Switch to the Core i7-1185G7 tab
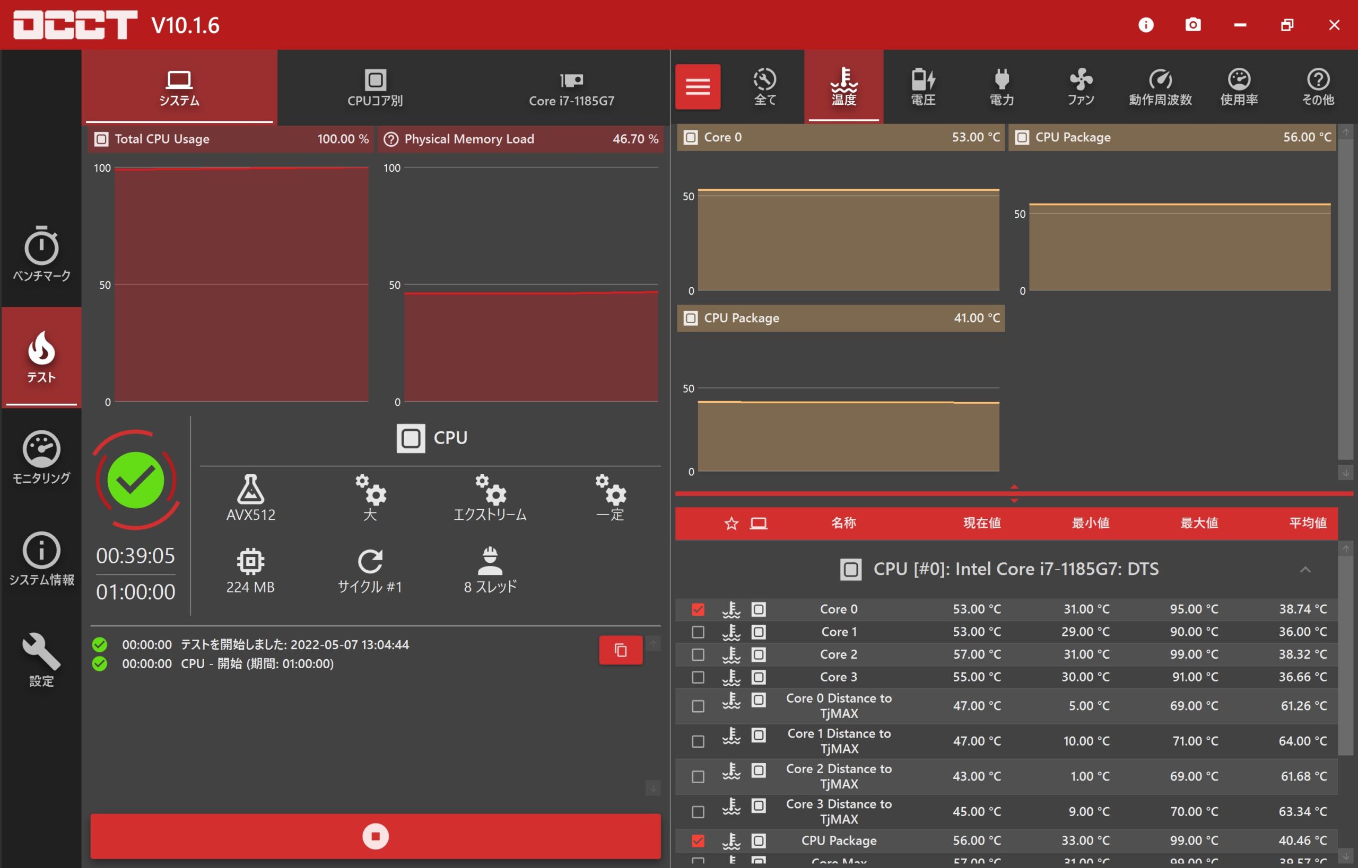 [571, 87]
